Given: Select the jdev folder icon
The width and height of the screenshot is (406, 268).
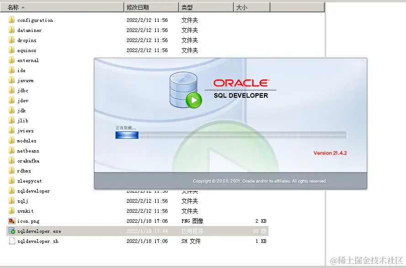Looking at the screenshot, I should tap(12, 100).
